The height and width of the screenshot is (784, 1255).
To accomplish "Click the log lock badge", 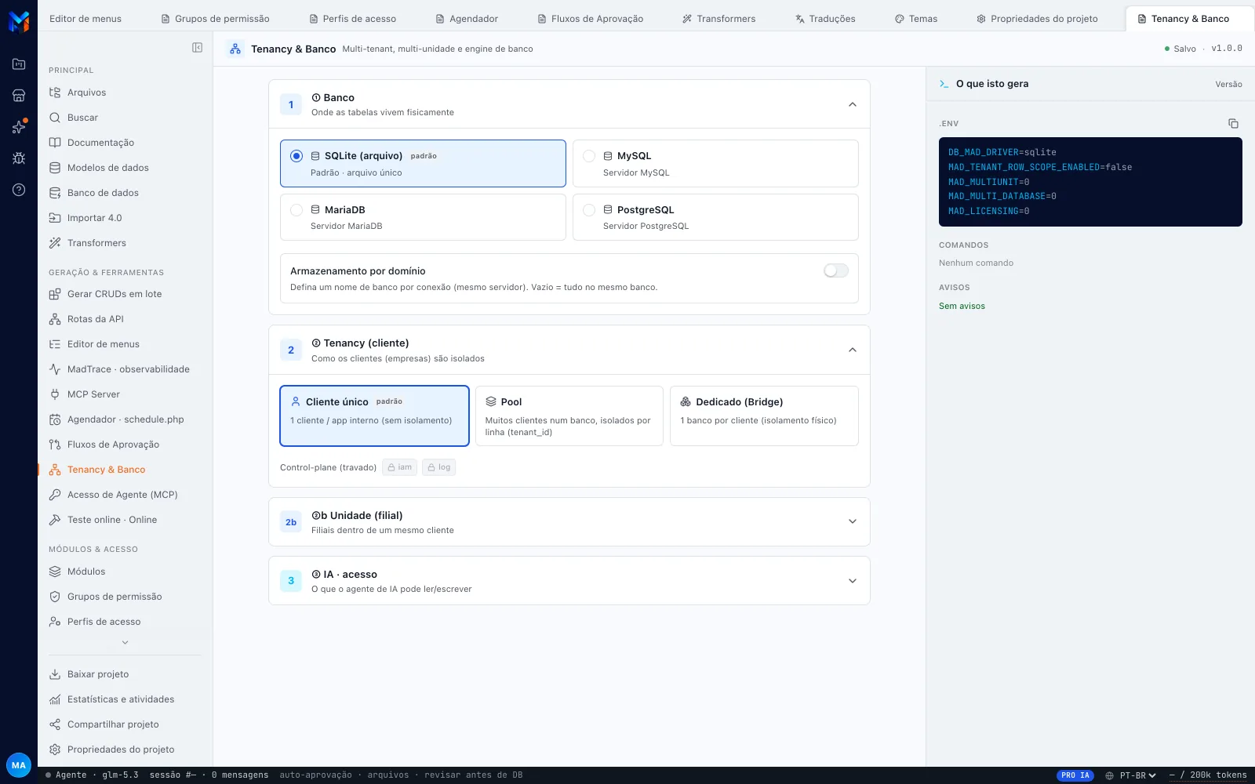I will 439,467.
